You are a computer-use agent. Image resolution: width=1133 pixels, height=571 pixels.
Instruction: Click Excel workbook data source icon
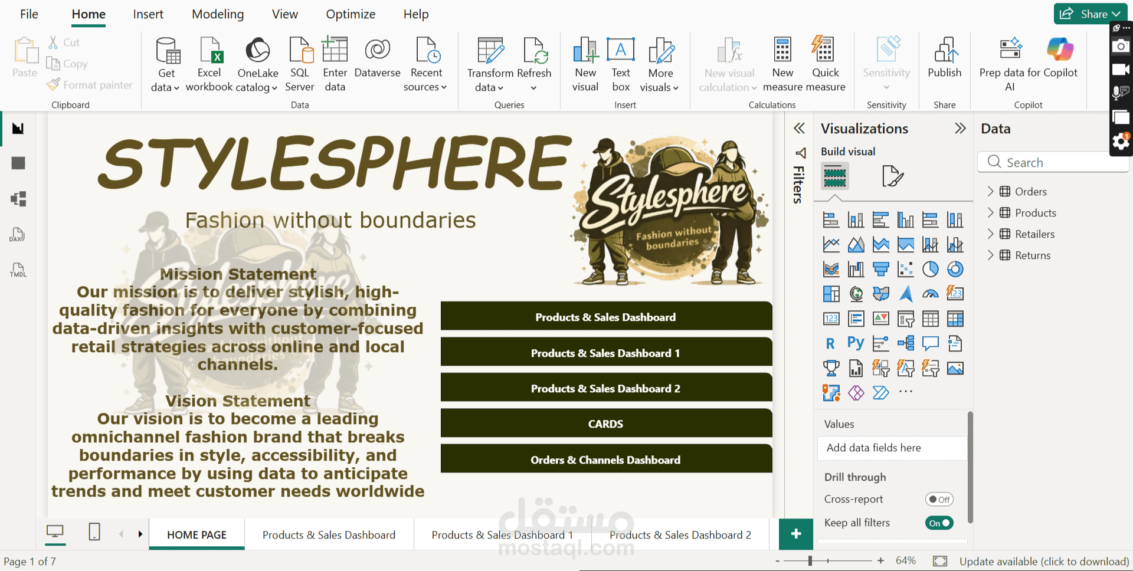[x=209, y=64]
